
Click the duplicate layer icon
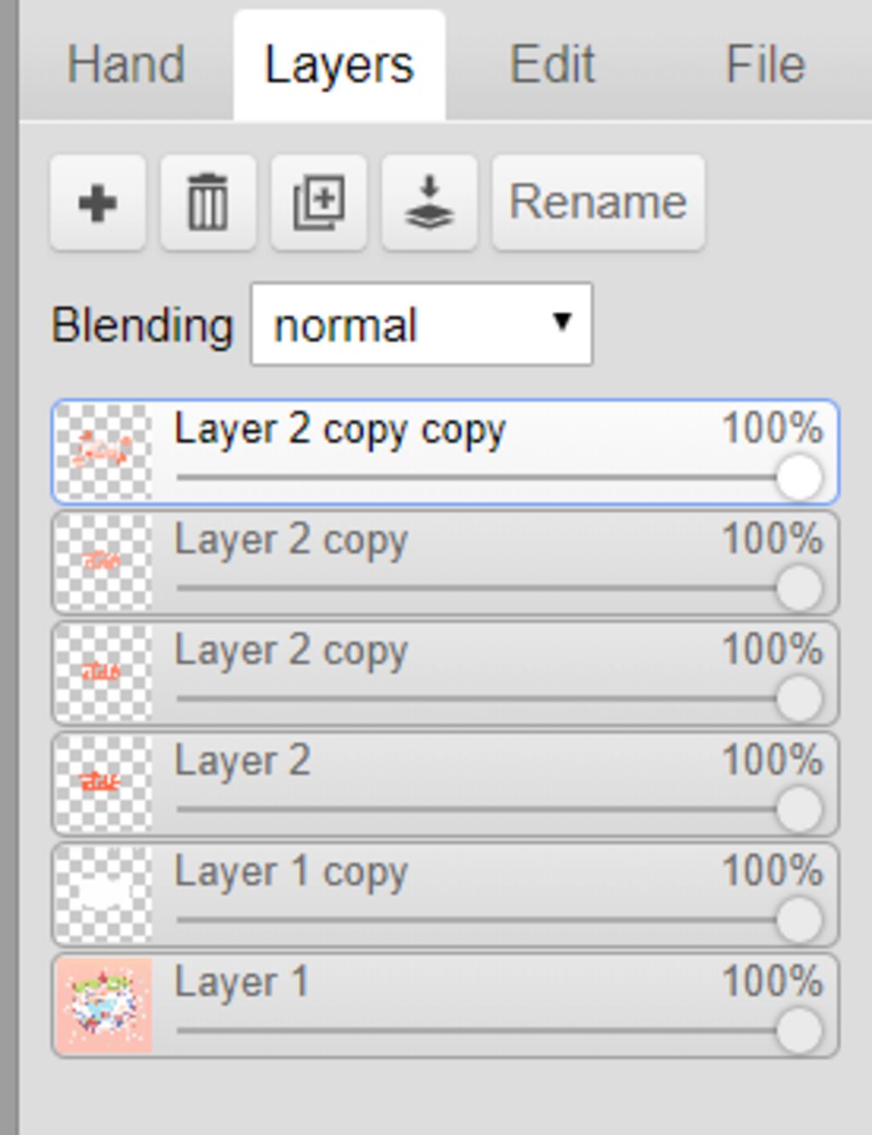click(318, 203)
